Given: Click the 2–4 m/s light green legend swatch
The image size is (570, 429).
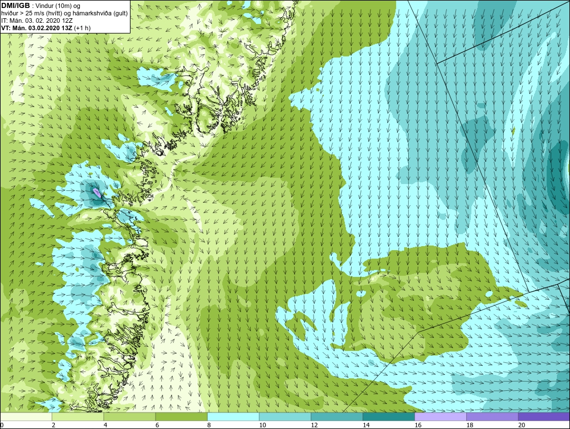Looking at the screenshot, I should click(x=78, y=416).
